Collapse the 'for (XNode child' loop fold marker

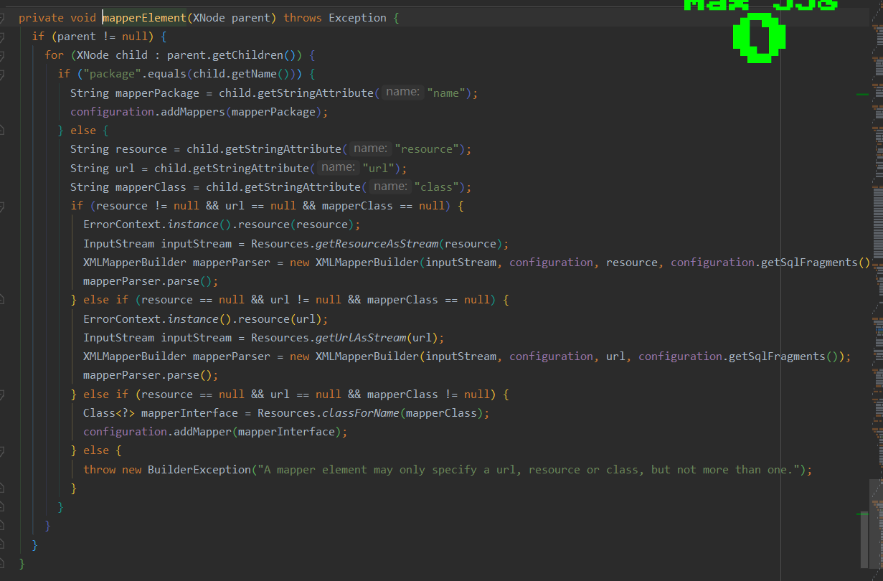pyautogui.click(x=1, y=55)
